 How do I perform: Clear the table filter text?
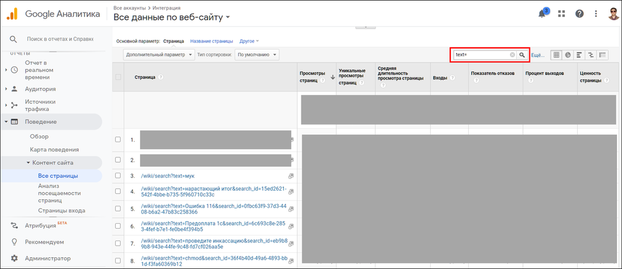click(512, 55)
